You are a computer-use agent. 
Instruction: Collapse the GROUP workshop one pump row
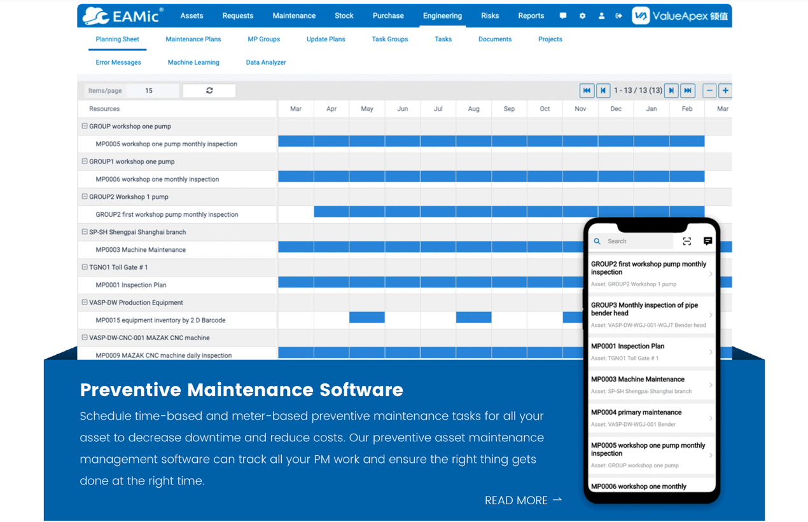click(85, 127)
